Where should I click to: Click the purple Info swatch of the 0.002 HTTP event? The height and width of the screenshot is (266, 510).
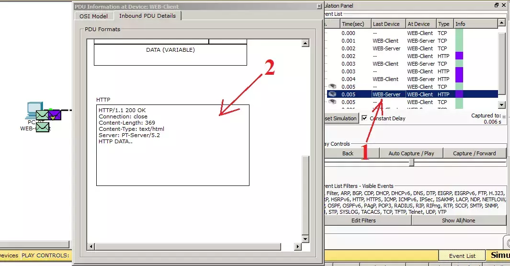pyautogui.click(x=459, y=56)
